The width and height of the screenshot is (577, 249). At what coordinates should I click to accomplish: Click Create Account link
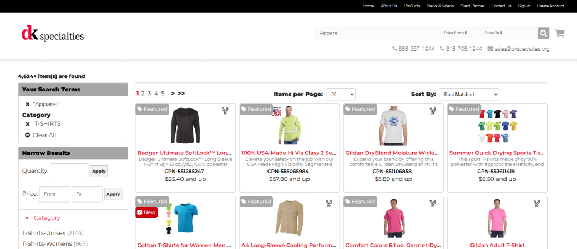550,6
